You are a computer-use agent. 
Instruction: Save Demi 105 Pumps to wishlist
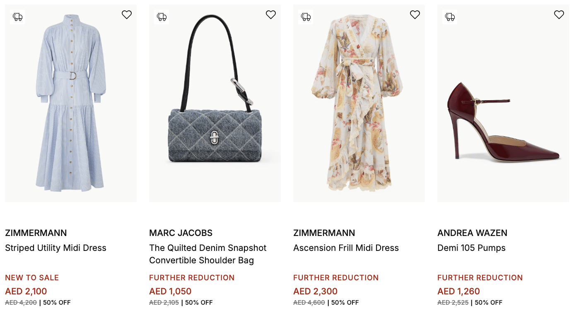click(559, 15)
